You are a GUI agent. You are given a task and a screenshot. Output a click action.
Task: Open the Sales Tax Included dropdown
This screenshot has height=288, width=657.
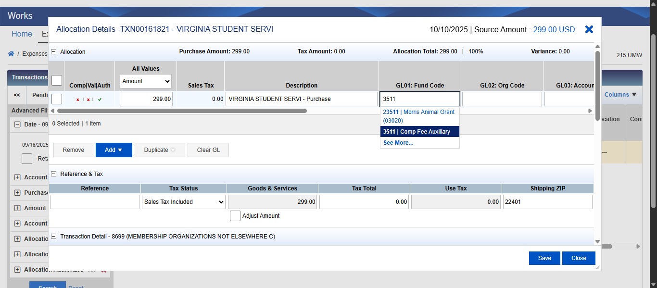click(x=183, y=202)
